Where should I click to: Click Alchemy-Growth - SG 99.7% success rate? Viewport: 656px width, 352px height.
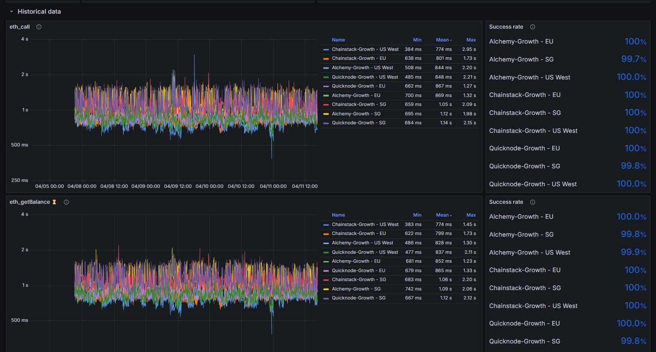coord(634,59)
